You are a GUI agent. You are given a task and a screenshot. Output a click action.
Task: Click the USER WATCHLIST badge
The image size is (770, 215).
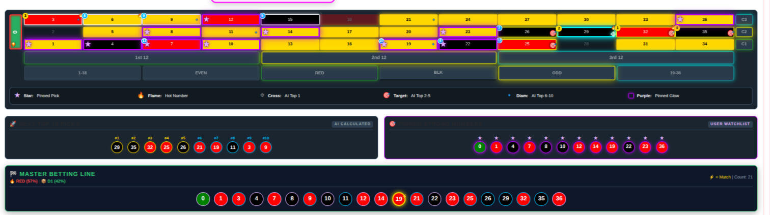(730, 124)
